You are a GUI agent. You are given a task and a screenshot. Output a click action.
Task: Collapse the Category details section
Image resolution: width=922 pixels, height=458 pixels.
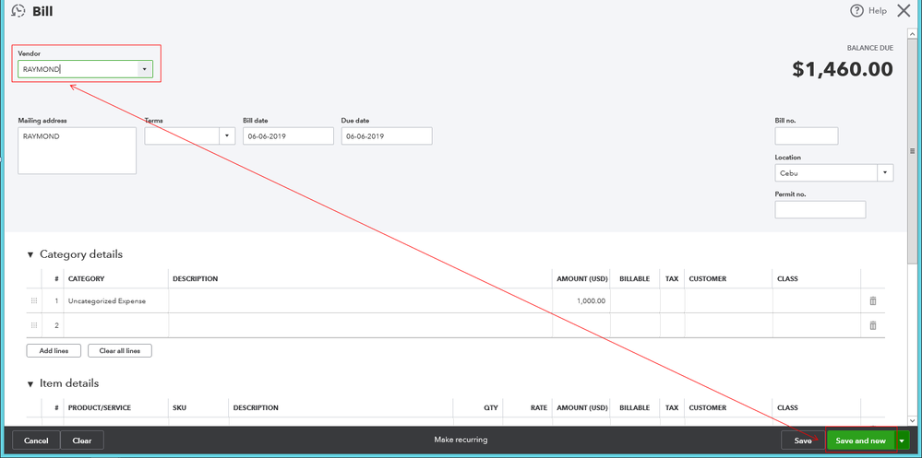pyautogui.click(x=30, y=255)
